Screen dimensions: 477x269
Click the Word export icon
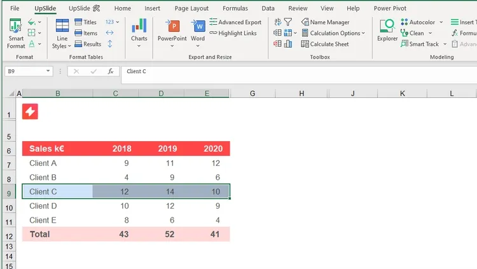pyautogui.click(x=198, y=26)
